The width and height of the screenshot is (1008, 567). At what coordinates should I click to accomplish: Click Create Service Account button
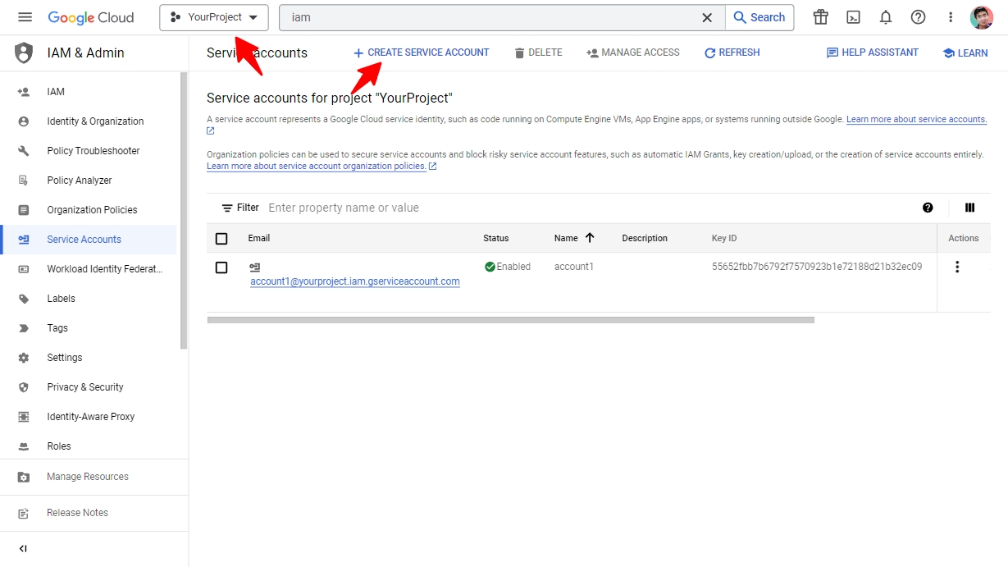[421, 53]
